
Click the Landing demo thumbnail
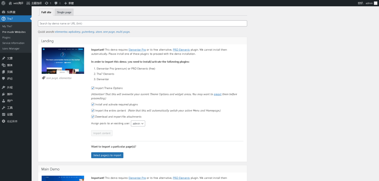(x=63, y=61)
